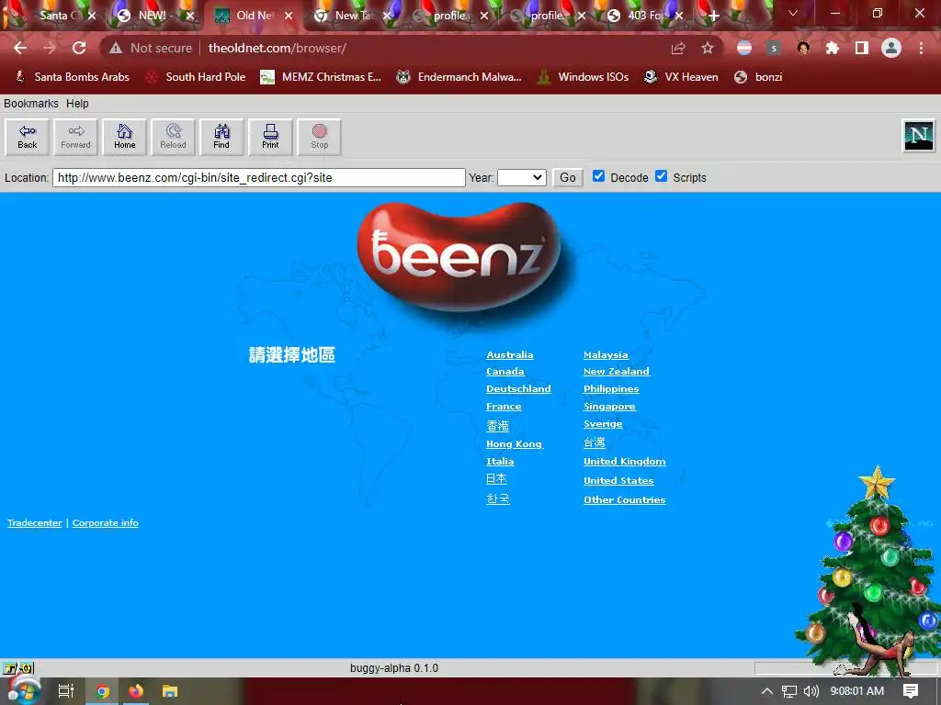
Task: Toggle the Scripts checkbox
Action: pyautogui.click(x=661, y=176)
